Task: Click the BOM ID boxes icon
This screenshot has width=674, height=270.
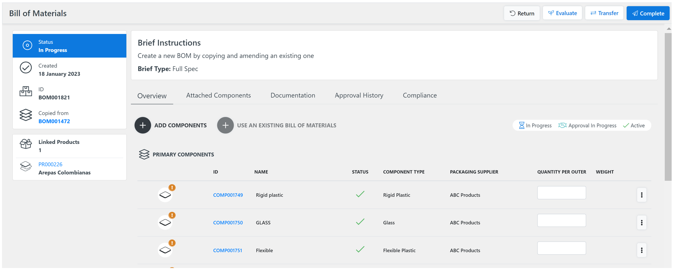Action: click(26, 91)
